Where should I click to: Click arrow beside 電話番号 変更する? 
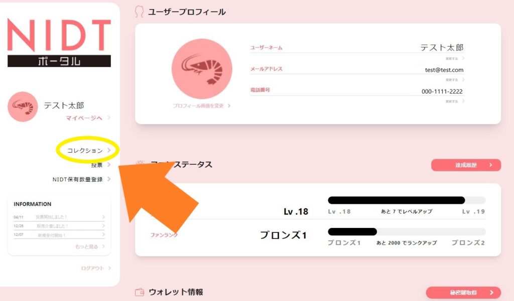click(x=463, y=101)
